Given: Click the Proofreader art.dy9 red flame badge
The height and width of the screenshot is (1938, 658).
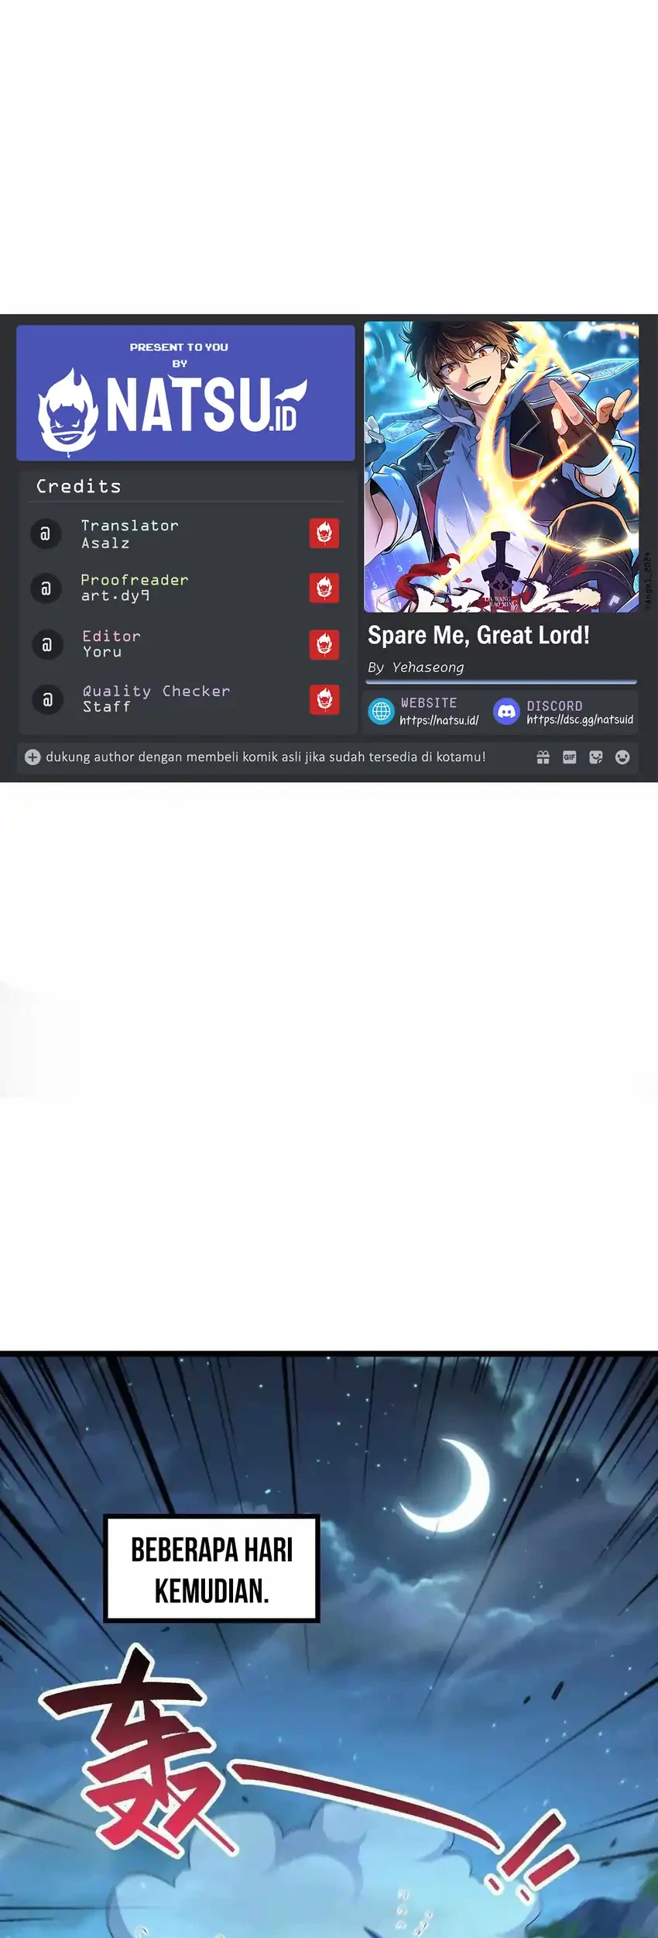Looking at the screenshot, I should 324,588.
